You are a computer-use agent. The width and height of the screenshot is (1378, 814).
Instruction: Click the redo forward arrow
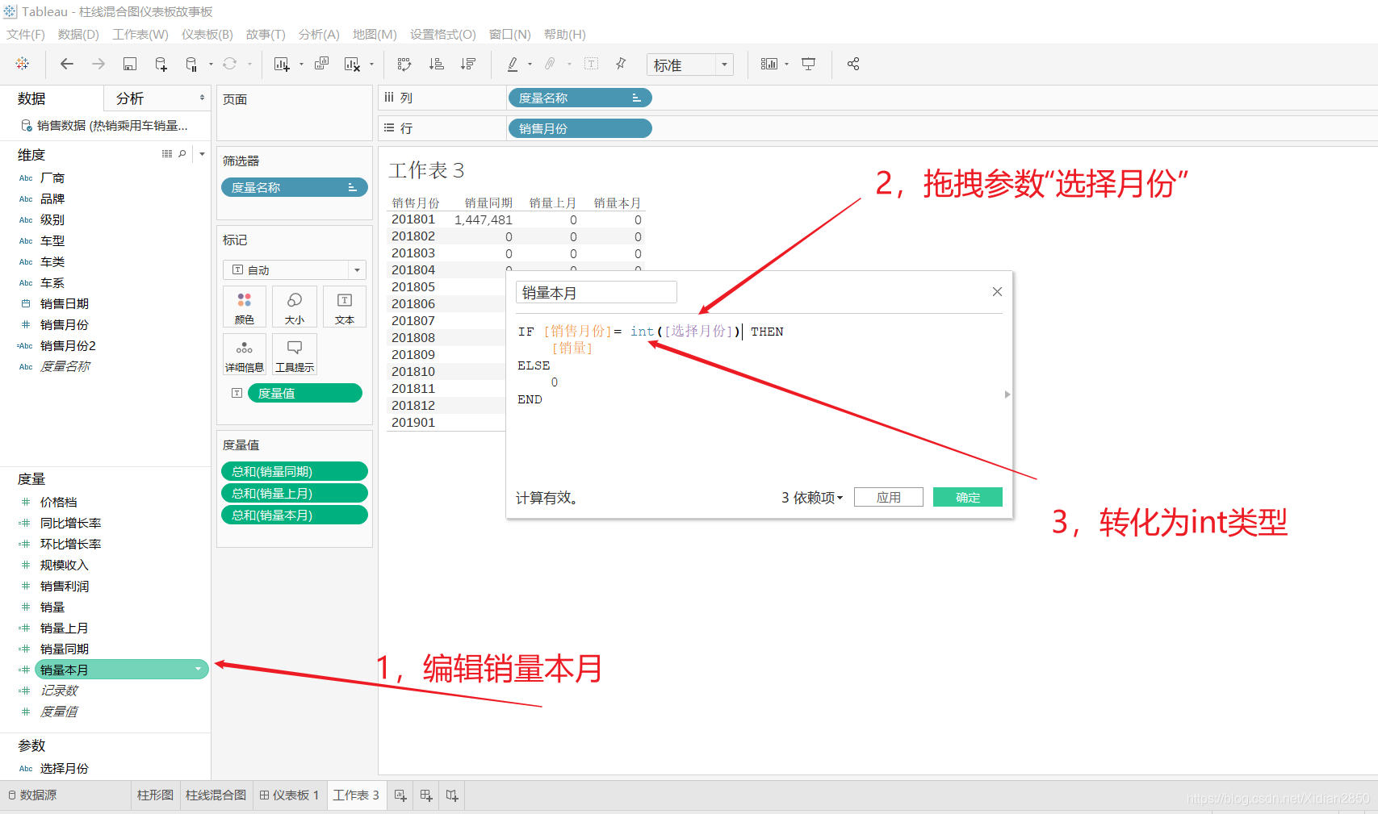point(98,64)
